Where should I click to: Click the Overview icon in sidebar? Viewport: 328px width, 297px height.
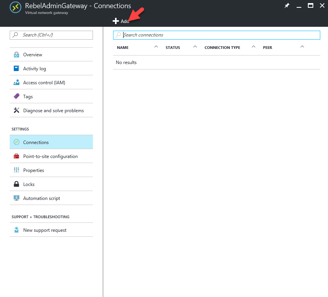(x=16, y=55)
